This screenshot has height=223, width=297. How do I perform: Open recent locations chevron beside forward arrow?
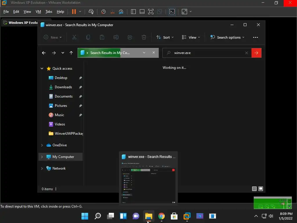pos(63,53)
